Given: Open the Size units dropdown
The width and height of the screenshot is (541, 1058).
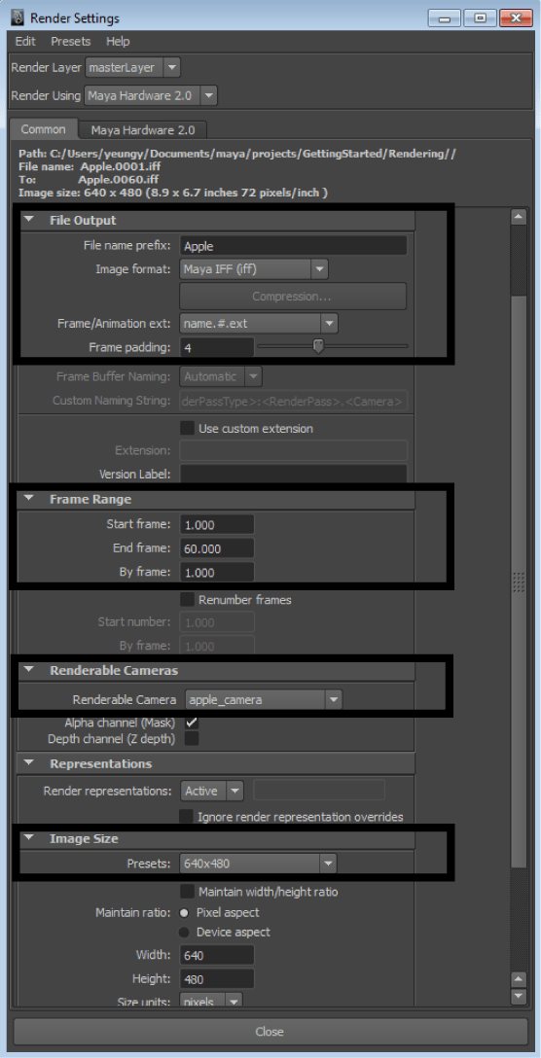Looking at the screenshot, I should point(211,1002).
